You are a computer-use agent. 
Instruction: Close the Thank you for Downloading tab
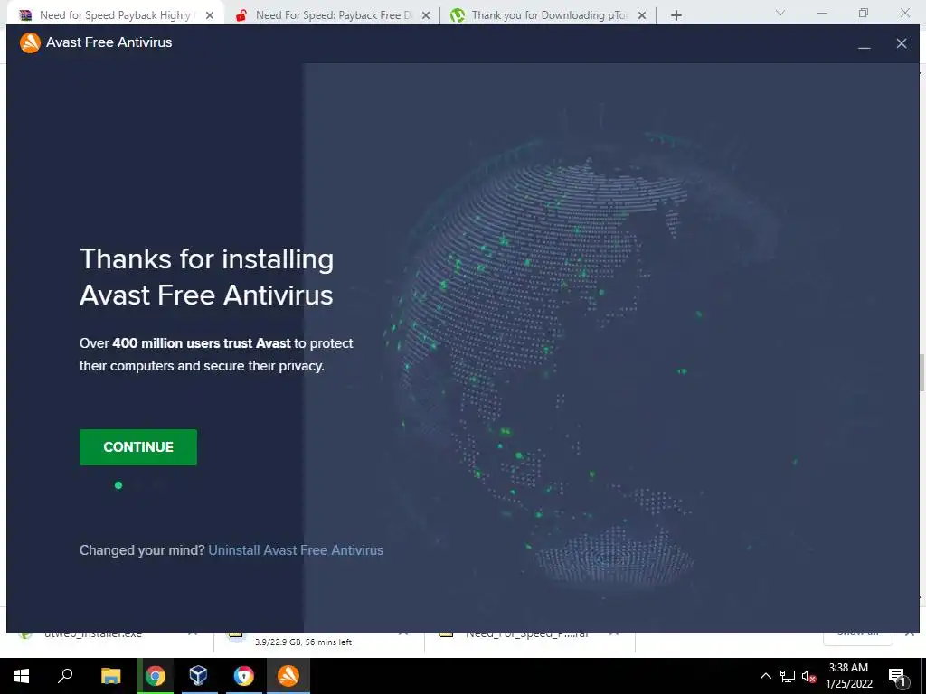click(642, 16)
